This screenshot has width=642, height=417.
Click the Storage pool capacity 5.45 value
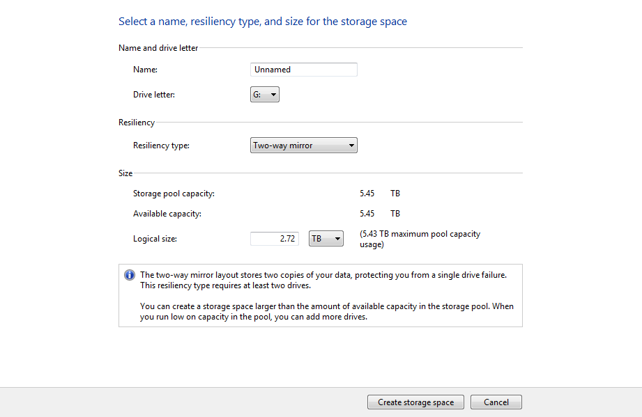tap(367, 194)
